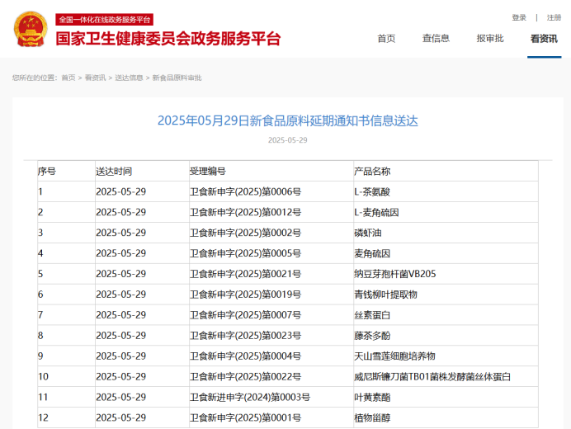Click the red 全国一体化在线政务服务平台 badge
The width and height of the screenshot is (571, 429).
point(105,20)
